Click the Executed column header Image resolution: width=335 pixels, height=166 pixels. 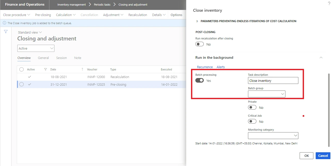click(166, 69)
